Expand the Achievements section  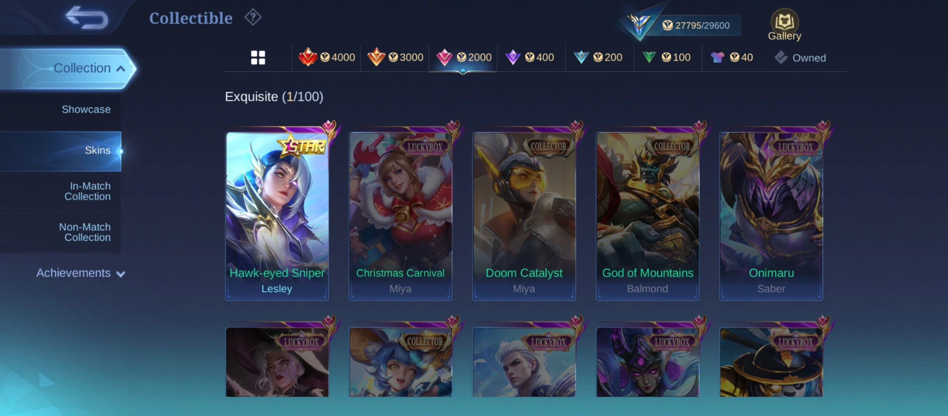click(81, 273)
